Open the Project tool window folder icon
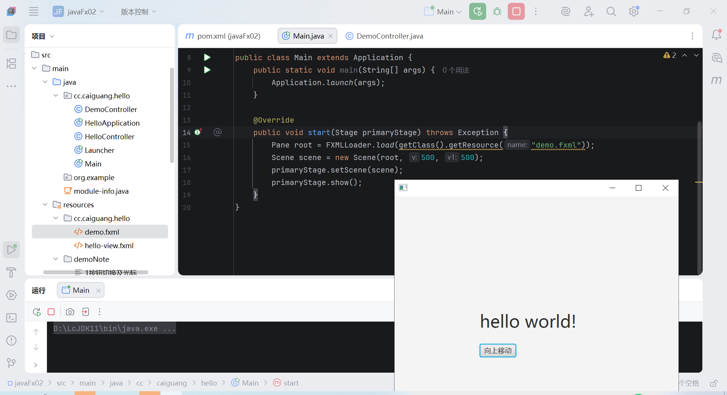 pyautogui.click(x=11, y=35)
